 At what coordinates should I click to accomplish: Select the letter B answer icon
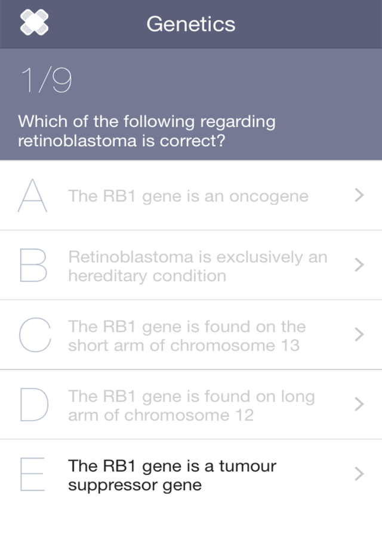(33, 266)
